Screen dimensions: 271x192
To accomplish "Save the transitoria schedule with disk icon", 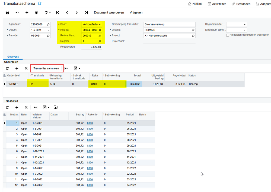I will click(7, 12).
